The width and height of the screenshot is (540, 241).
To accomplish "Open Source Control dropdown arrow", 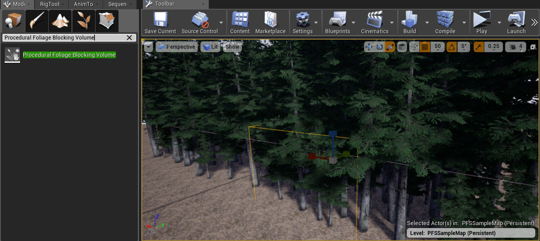I will point(221,23).
